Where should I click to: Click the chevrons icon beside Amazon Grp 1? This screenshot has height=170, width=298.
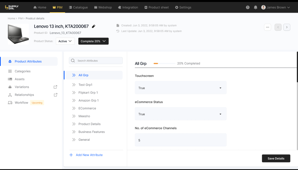pyautogui.click(x=74, y=100)
